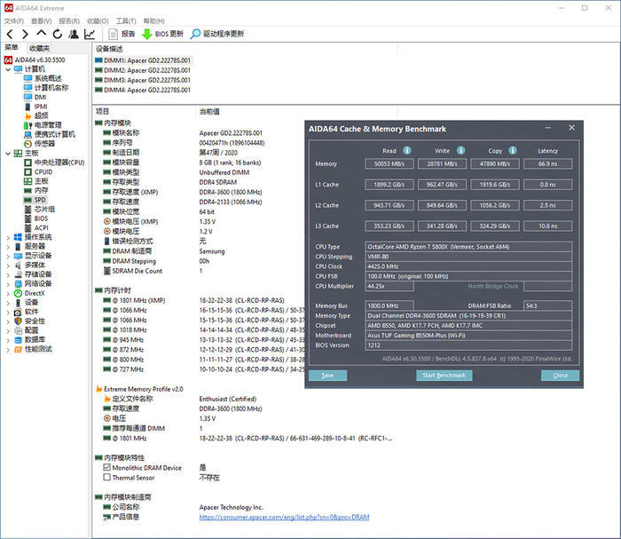This screenshot has width=621, height=539.
Task: Click Start Benchmark button
Action: [x=444, y=376]
